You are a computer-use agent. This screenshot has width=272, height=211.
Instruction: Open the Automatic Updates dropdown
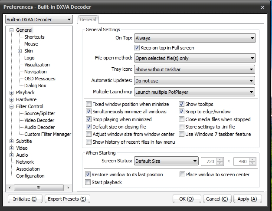tap(194, 81)
